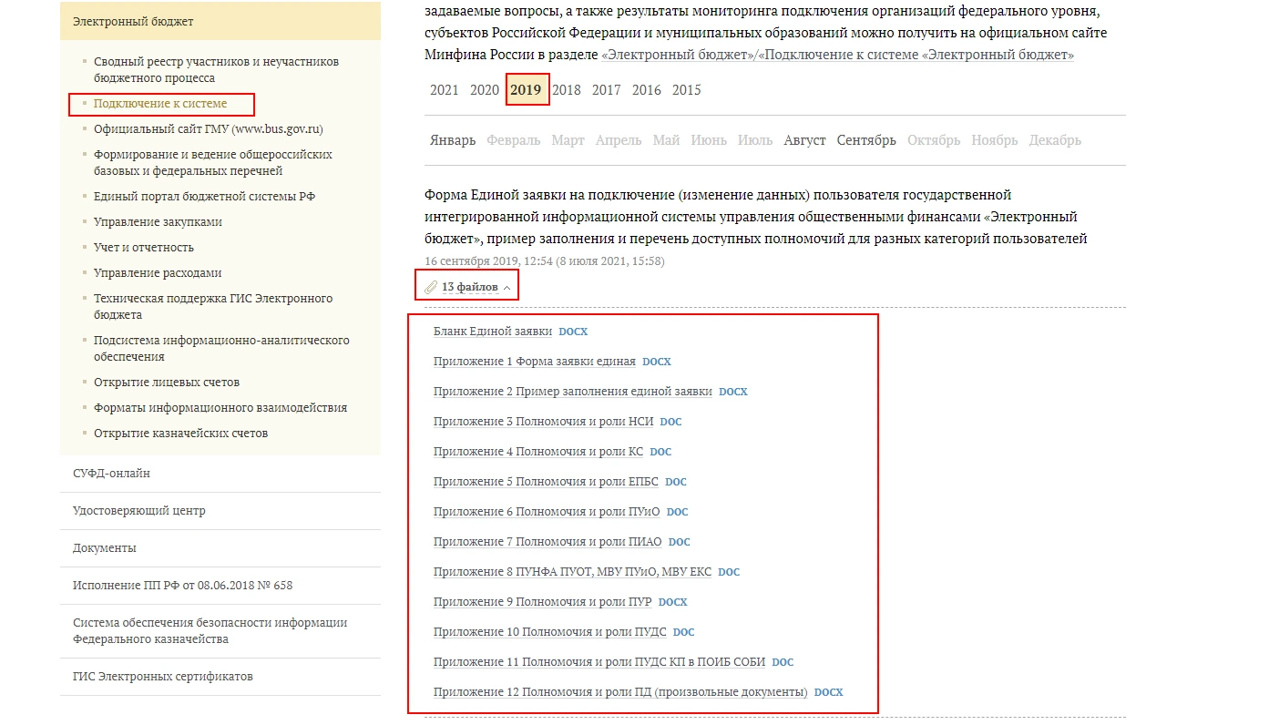The width and height of the screenshot is (1269, 725).
Task: Open the «Электронный бюджет» Minfin section link
Action: click(x=678, y=56)
